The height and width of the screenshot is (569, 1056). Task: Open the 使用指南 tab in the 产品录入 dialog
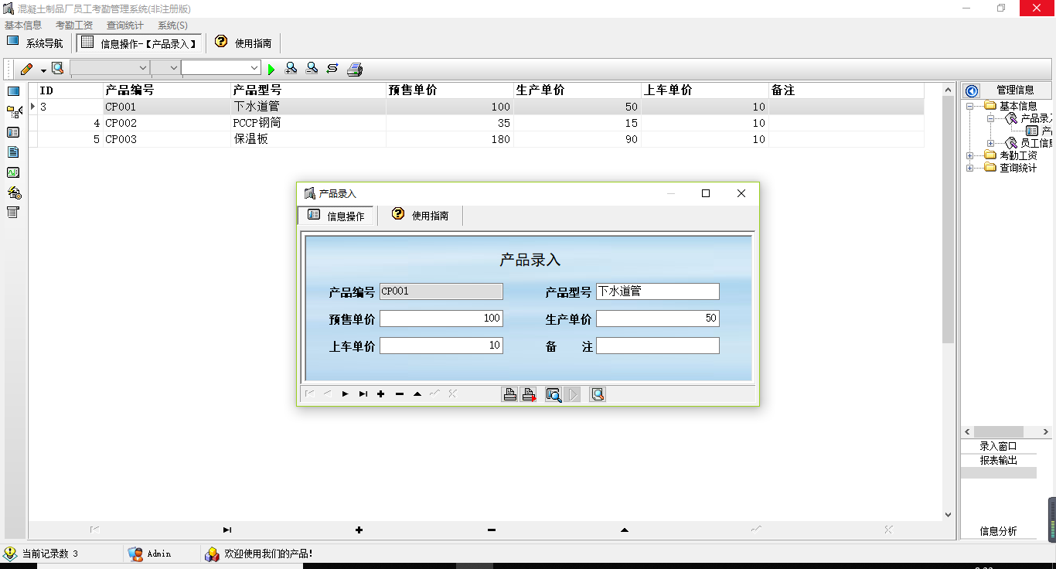click(x=421, y=216)
